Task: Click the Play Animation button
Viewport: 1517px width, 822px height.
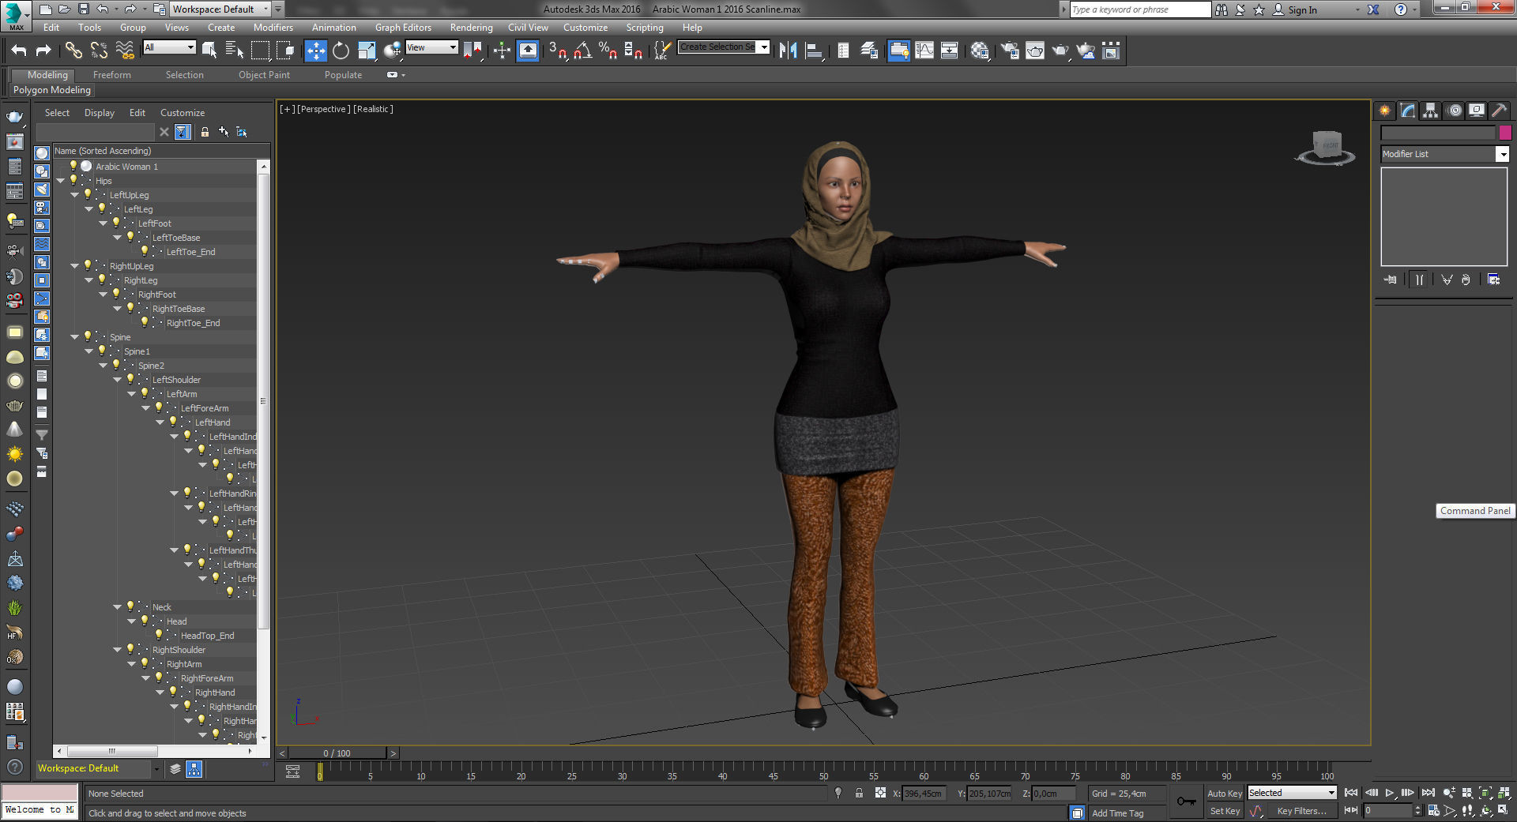Action: (x=1389, y=793)
